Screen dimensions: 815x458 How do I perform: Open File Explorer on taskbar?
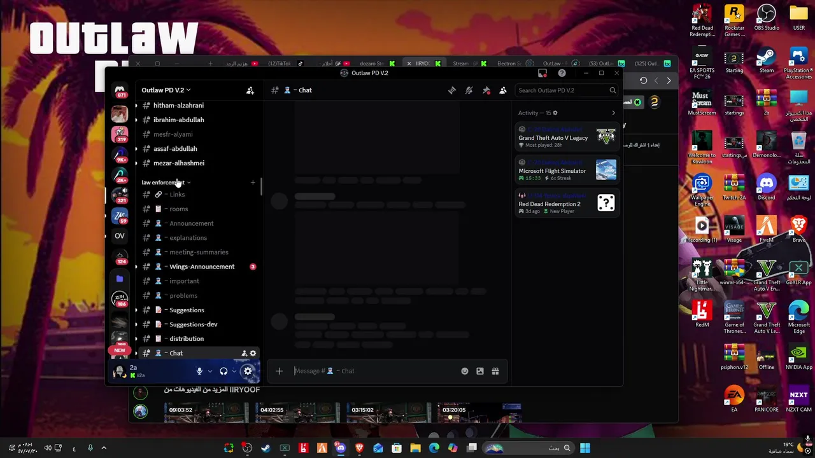(x=415, y=448)
